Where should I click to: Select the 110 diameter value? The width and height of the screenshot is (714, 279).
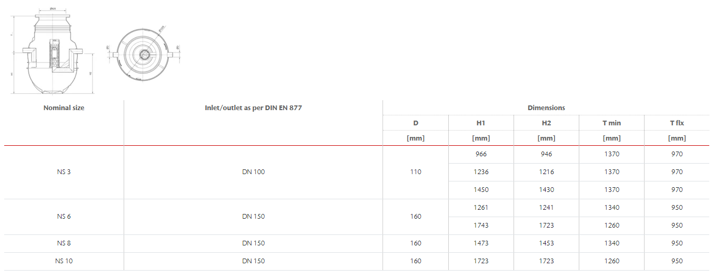point(416,172)
